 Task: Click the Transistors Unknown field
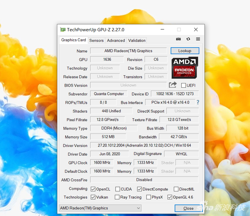(156, 77)
